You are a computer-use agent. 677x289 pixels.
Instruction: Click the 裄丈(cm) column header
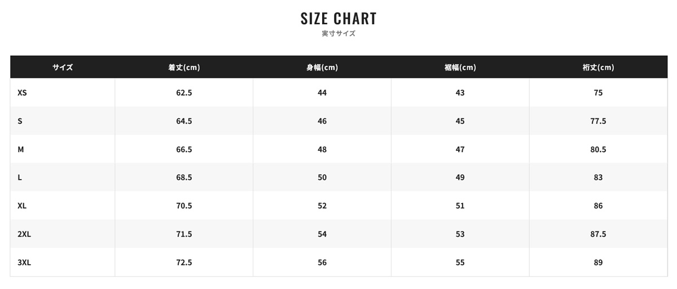[599, 67]
